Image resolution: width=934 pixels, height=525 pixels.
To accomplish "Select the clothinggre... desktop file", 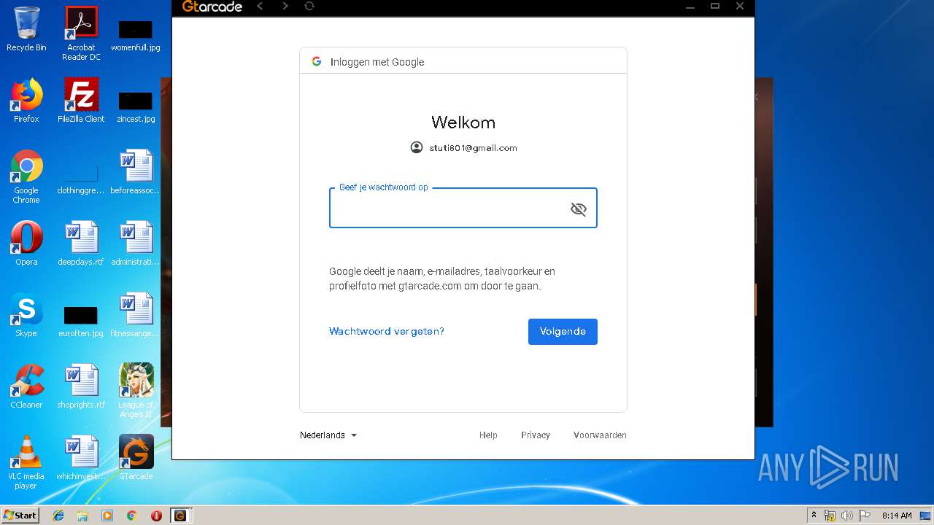I will coord(81,179).
